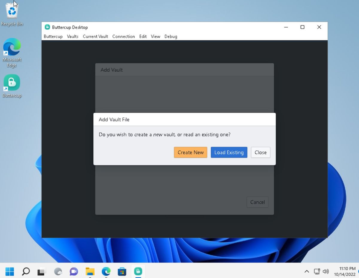Screen dimensions: 359x278
Task: Open Widgets from the taskbar
Action: point(58,271)
